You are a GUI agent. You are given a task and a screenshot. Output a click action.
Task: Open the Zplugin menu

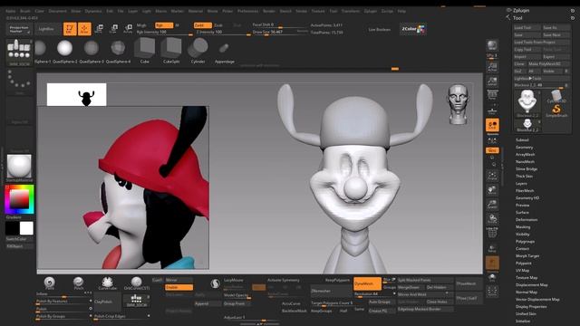(x=371, y=11)
